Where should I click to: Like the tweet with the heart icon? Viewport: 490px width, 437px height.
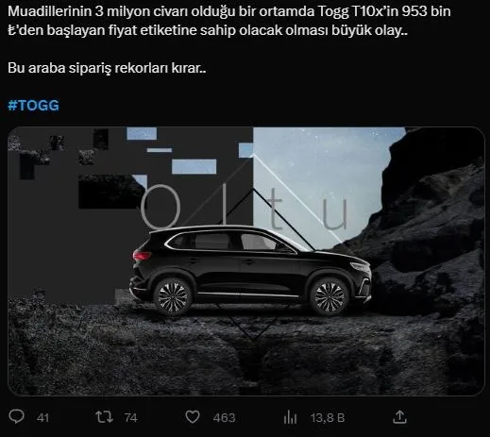point(193,417)
